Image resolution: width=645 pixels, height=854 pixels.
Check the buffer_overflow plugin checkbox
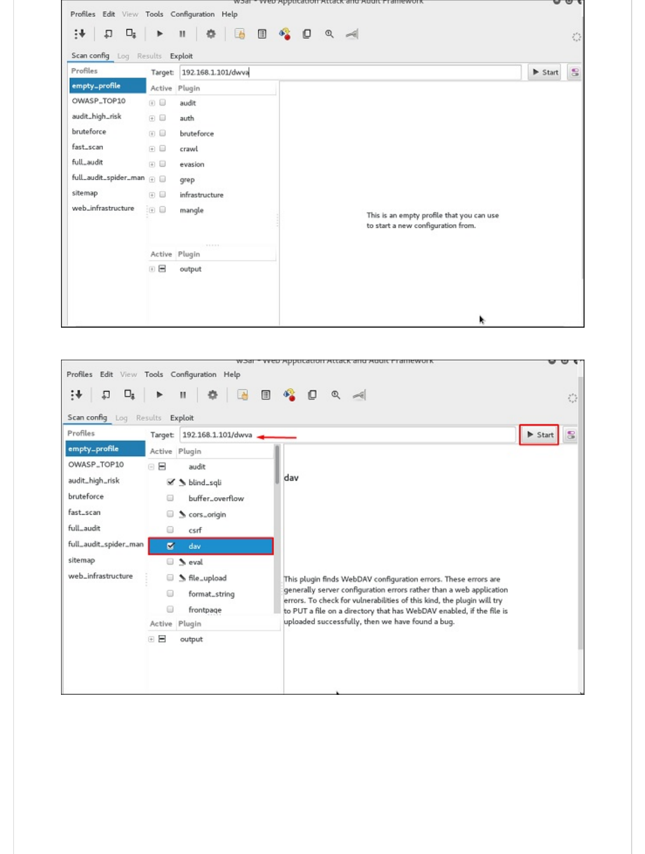[x=170, y=498]
